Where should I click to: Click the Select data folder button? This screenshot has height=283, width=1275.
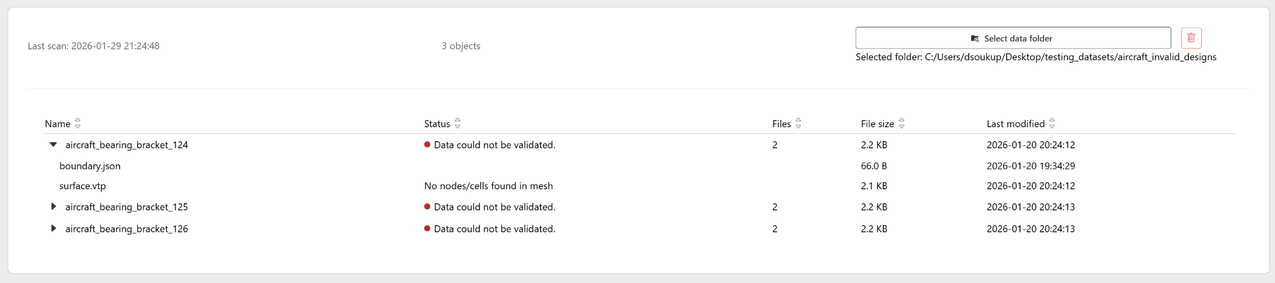pos(1013,38)
